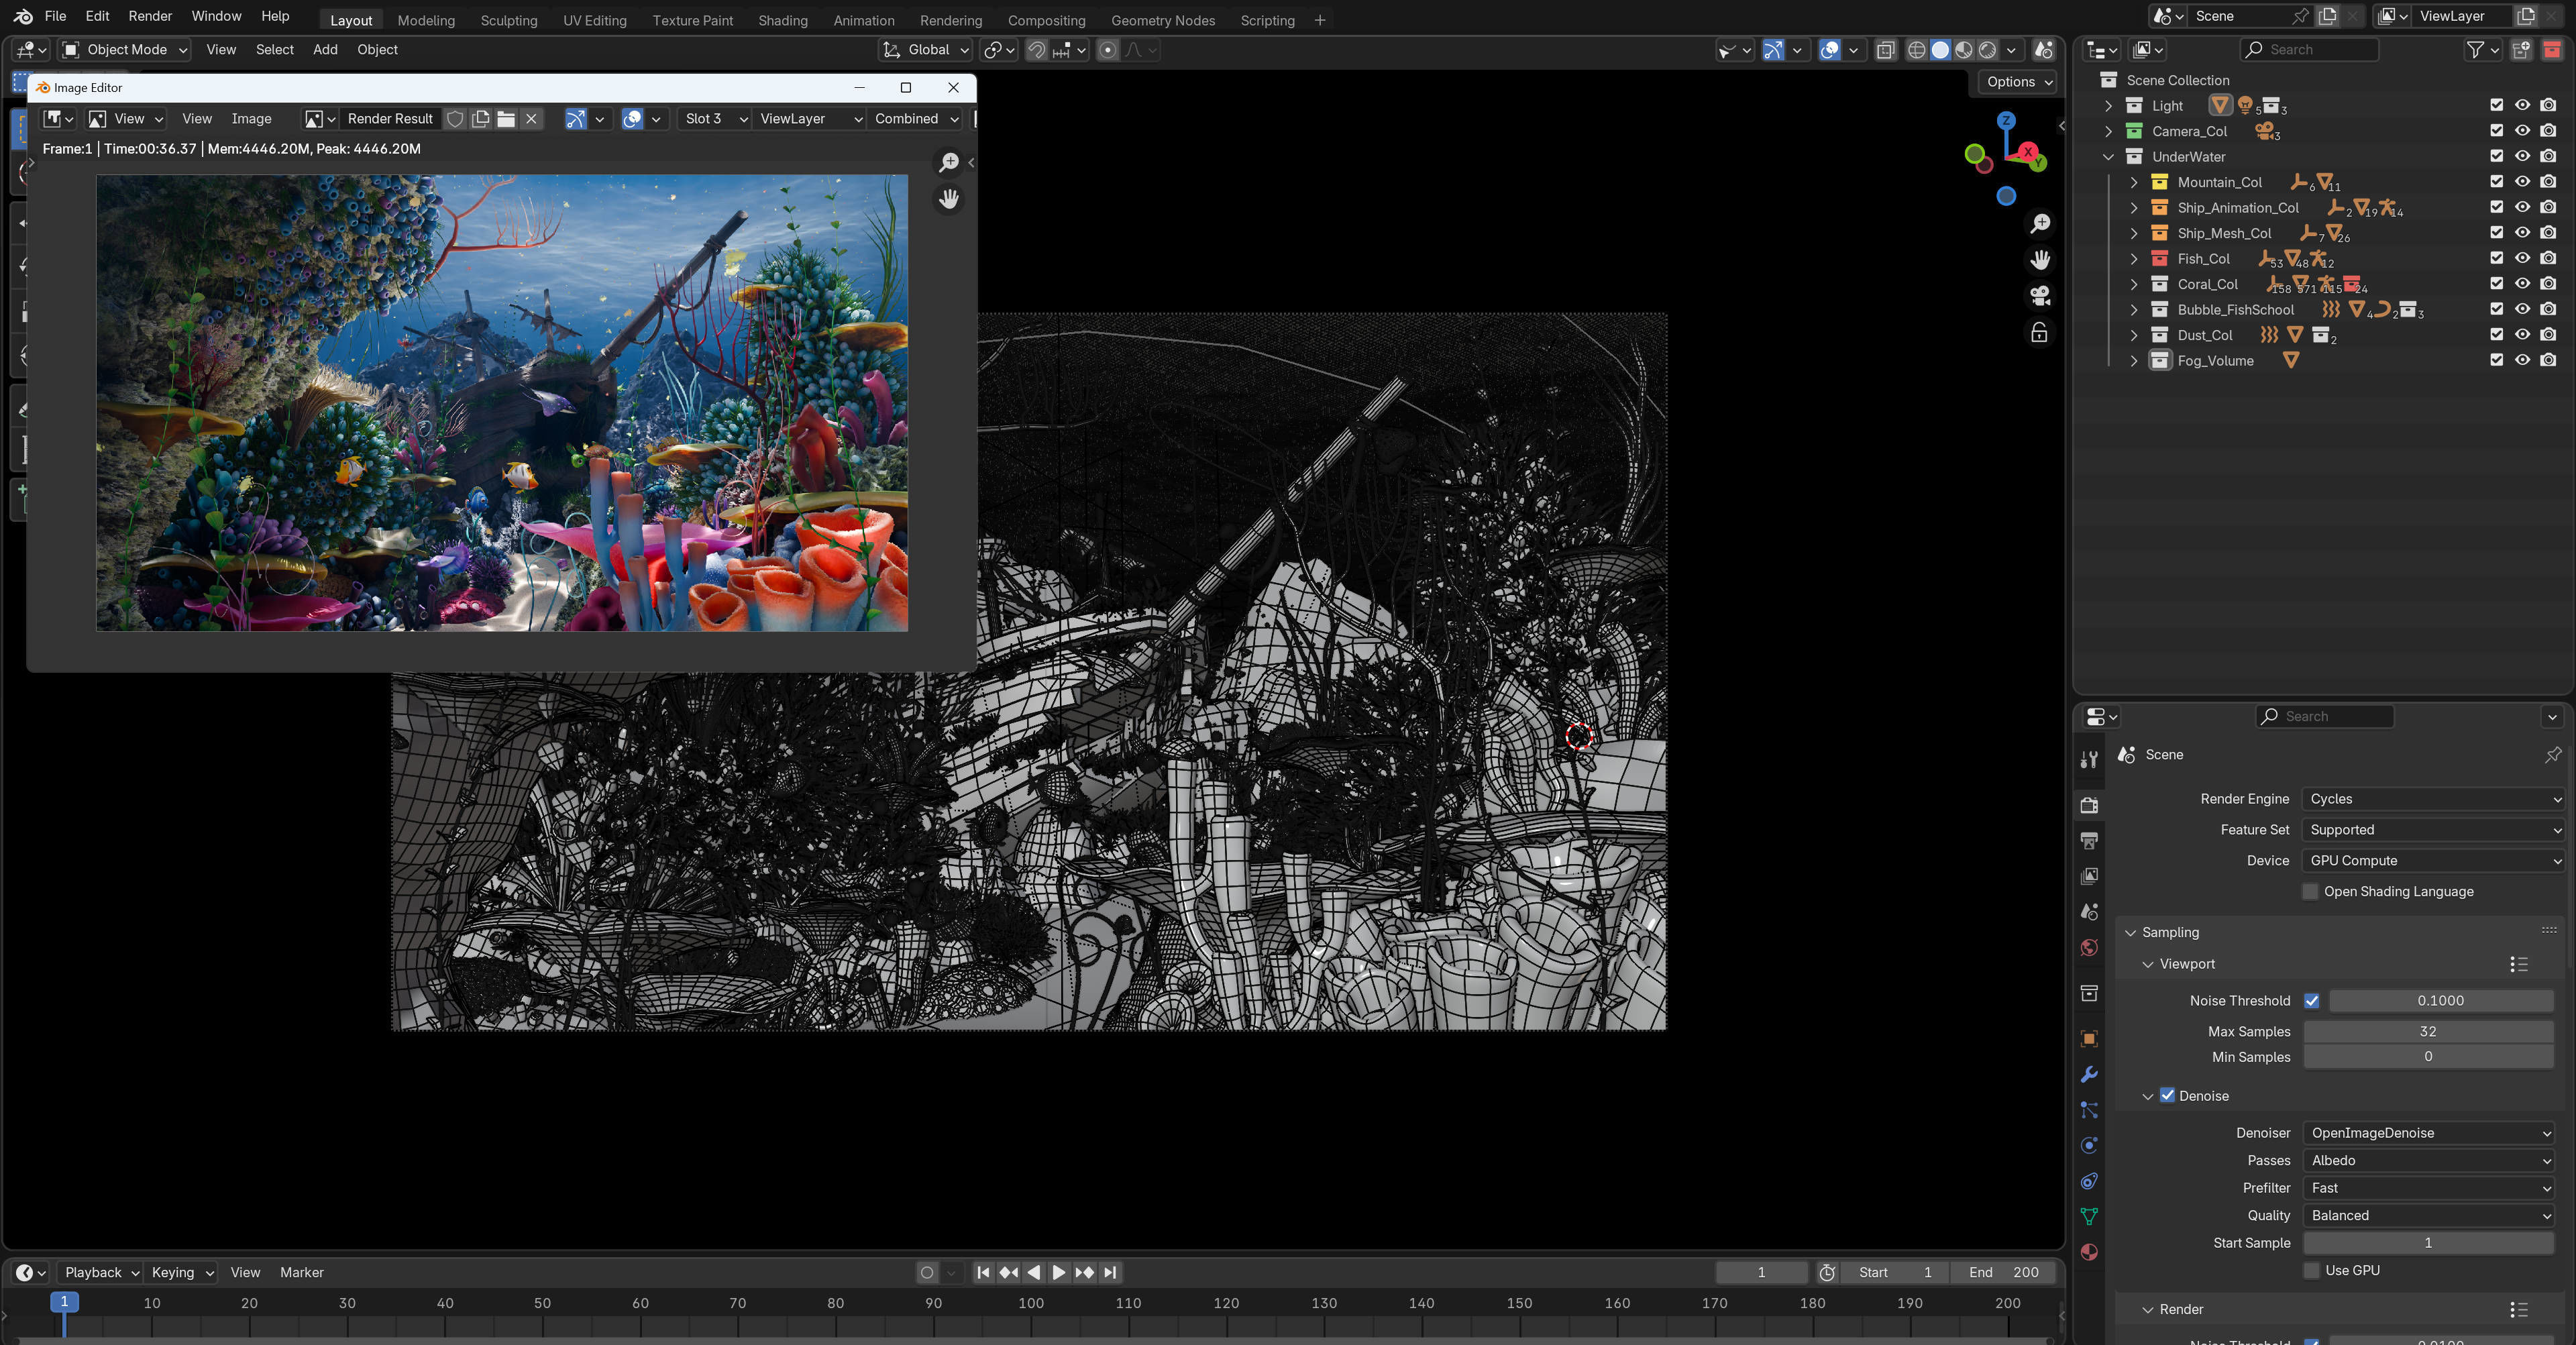Viewport: 2576px width, 1345px height.
Task: Disable the Denoise checkbox
Action: [x=2167, y=1095]
